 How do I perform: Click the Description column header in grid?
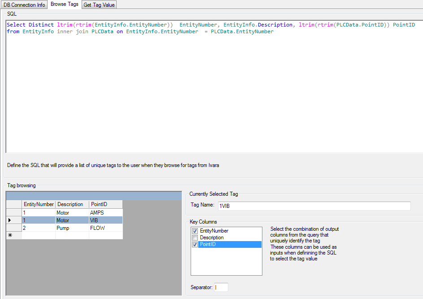tap(72, 204)
